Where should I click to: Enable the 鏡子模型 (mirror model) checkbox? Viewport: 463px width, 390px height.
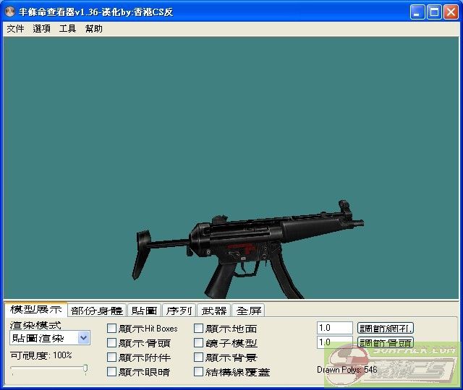pos(199,343)
